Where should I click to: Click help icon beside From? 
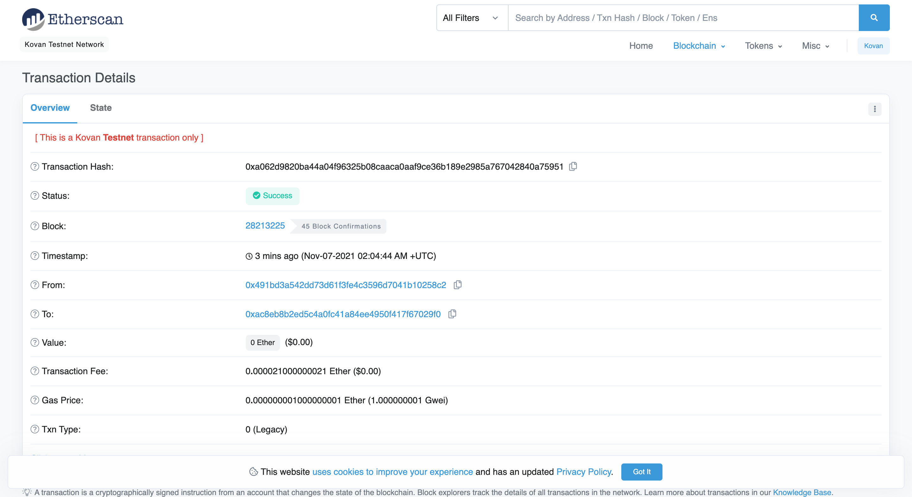coord(35,285)
